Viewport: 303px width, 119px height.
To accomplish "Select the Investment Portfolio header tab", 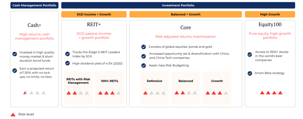I will [x=178, y=5].
